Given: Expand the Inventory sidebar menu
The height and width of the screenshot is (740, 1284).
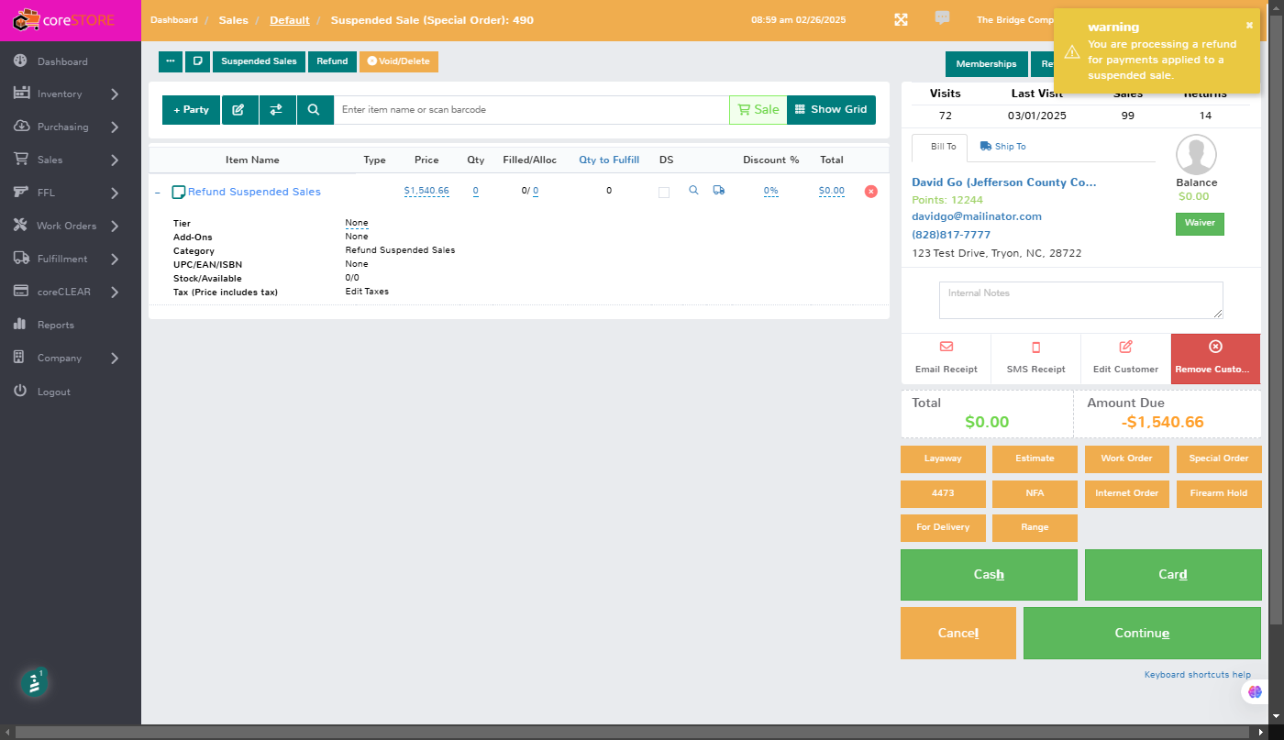Looking at the screenshot, I should (71, 94).
